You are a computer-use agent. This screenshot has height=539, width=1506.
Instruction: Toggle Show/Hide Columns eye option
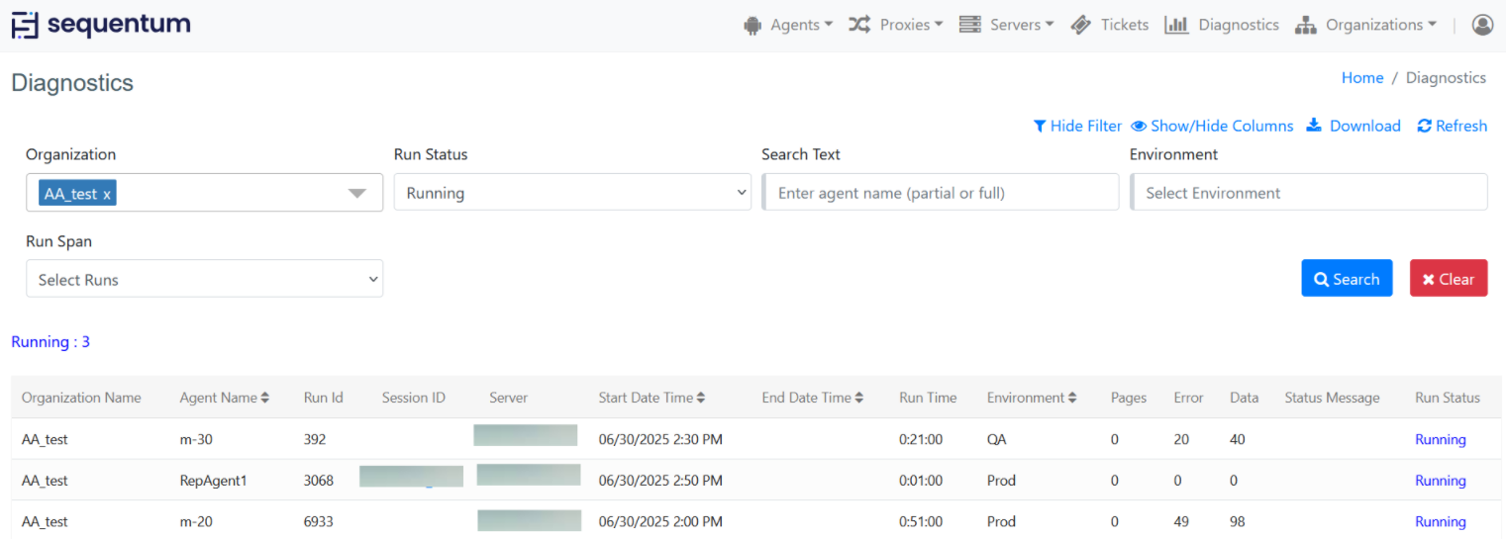[1212, 126]
